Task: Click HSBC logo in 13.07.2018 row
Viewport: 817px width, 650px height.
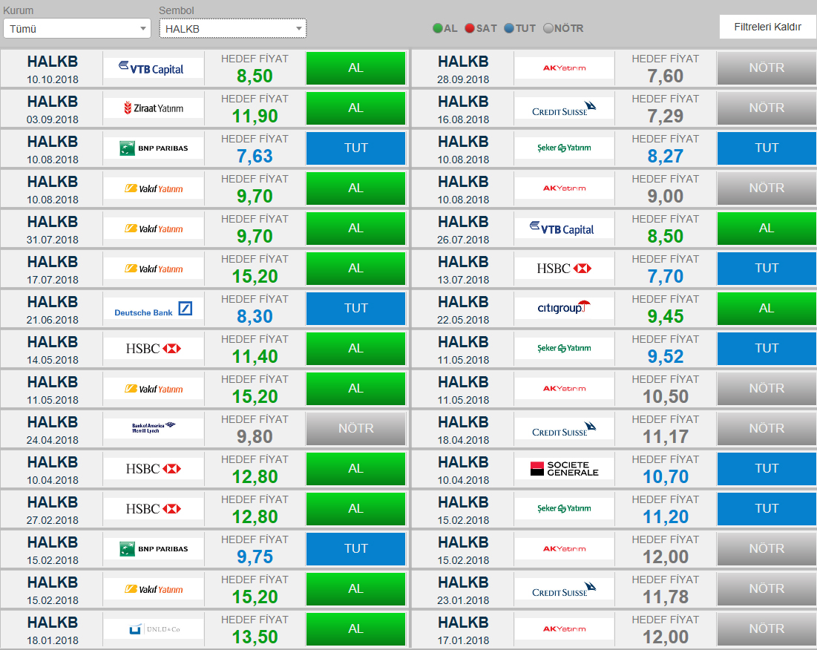Action: pos(564,269)
